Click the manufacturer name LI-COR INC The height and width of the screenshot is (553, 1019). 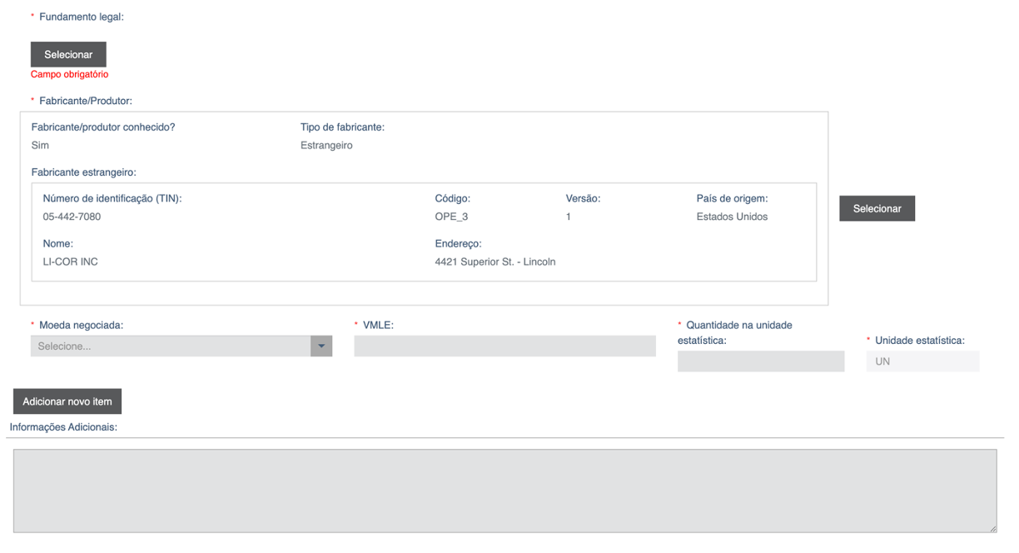70,262
